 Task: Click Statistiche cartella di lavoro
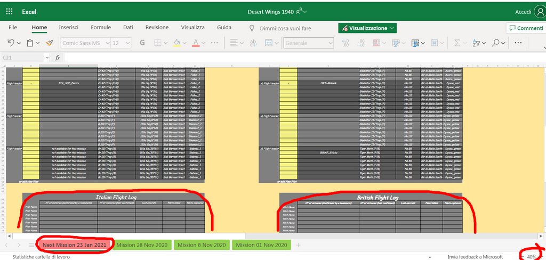coord(41,257)
